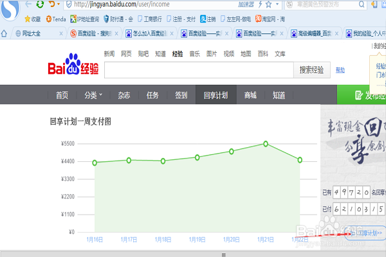Close the 高级编辑器_百度 tab
This screenshot has height=257, width=386.
336,33
